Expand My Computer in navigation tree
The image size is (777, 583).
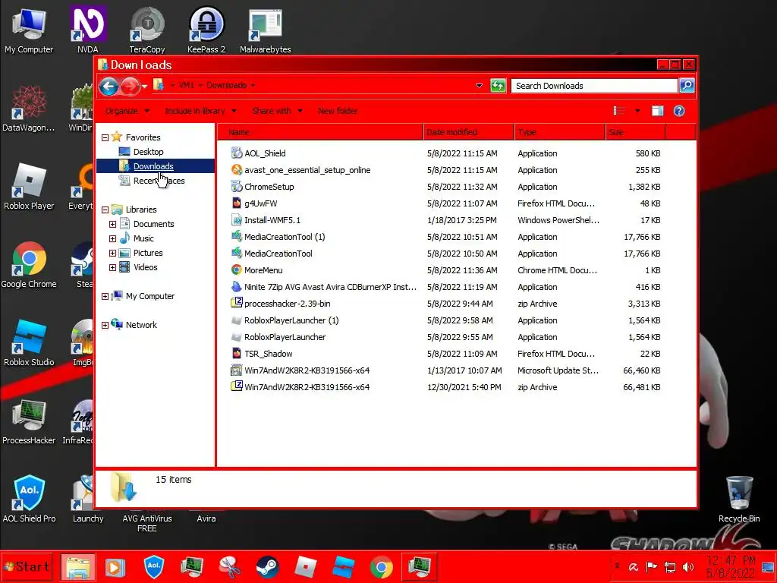tap(105, 296)
